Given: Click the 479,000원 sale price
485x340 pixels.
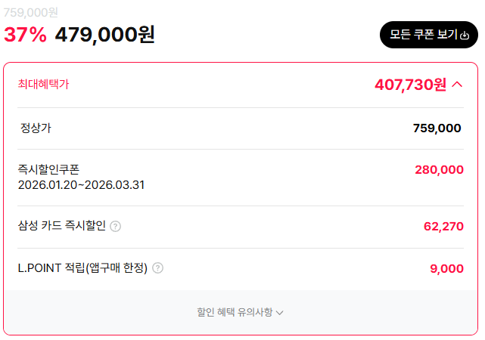Looking at the screenshot, I should [105, 35].
